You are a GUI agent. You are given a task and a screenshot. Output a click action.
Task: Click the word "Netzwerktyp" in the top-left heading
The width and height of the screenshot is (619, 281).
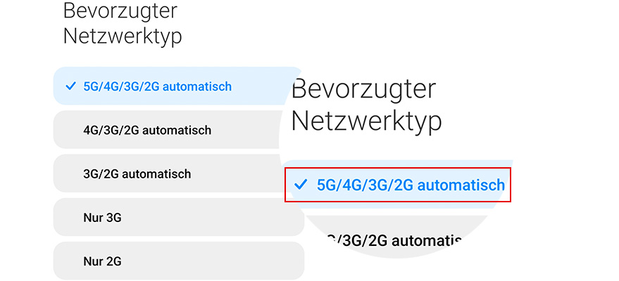coord(123,35)
